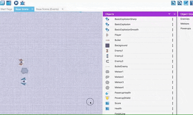Screen dimensions: 193x115
Task: Open three-dot menu for BulletEnemy
Action: click(172, 66)
